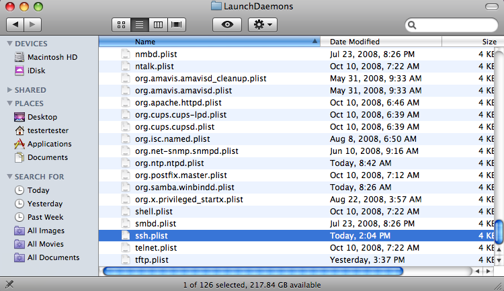Expand the SHARED sidebar section
504x291 pixels.
point(9,89)
